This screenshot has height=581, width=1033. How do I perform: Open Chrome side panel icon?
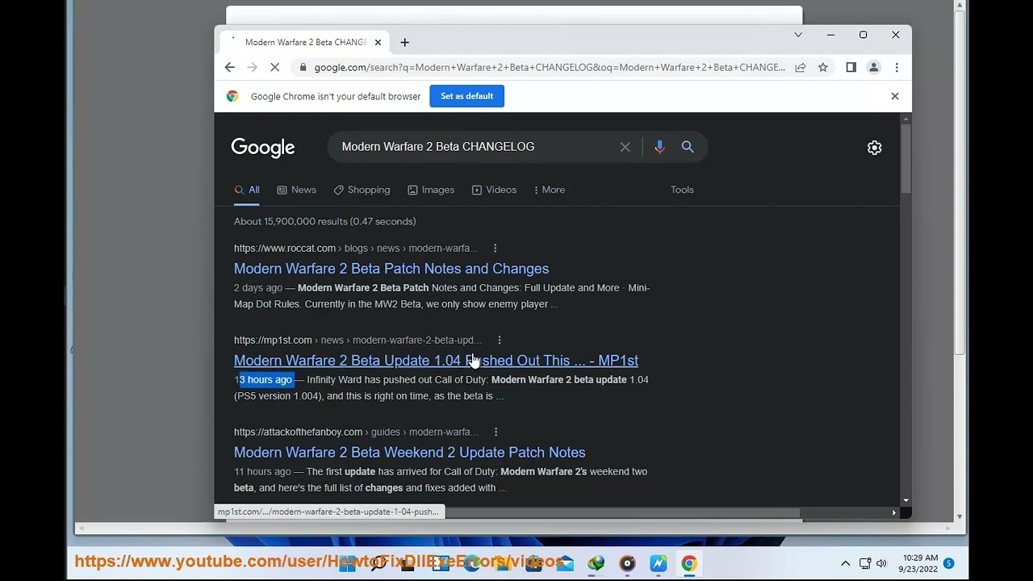pos(851,68)
